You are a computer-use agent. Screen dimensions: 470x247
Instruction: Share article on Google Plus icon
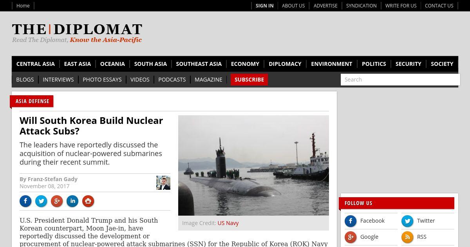tap(57, 202)
